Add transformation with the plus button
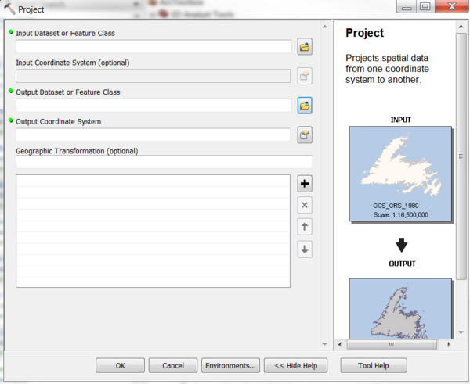The width and height of the screenshot is (470, 384). point(305,184)
